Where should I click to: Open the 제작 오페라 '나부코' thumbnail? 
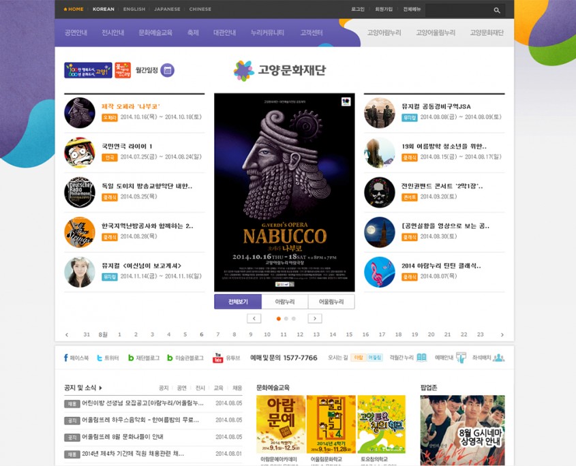point(80,112)
